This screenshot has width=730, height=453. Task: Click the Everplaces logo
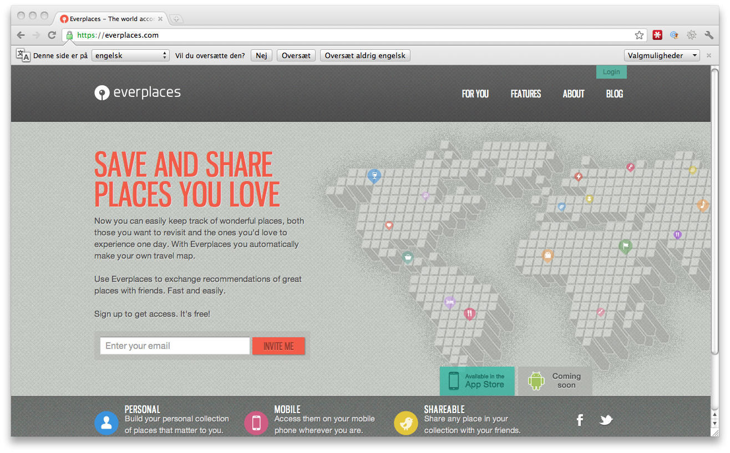tap(138, 92)
